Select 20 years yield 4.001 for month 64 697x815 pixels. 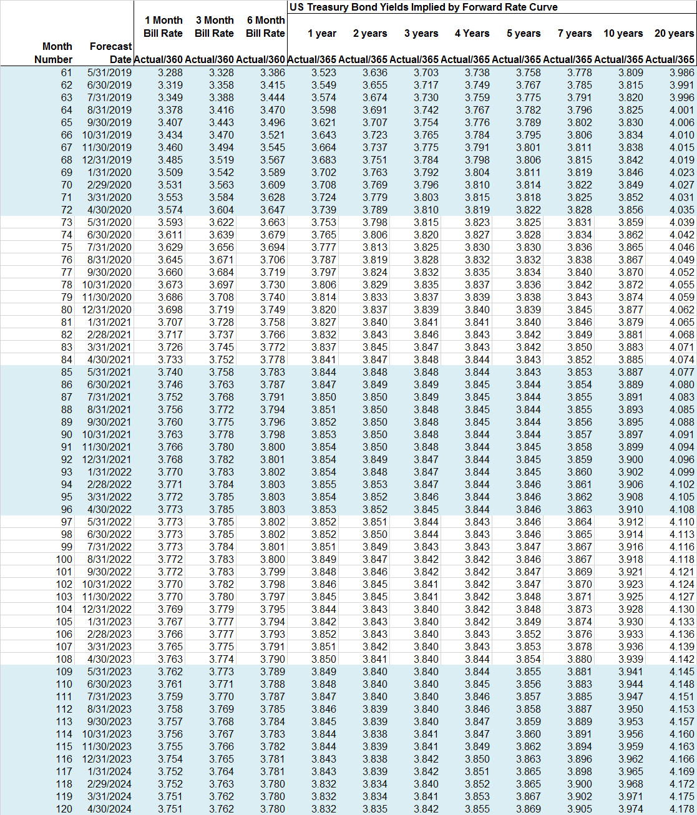coord(681,110)
